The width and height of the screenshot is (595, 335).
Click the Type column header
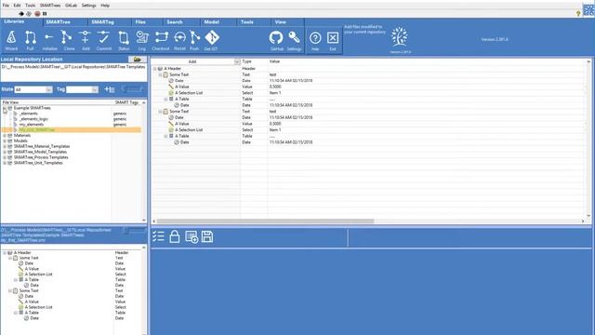point(246,61)
